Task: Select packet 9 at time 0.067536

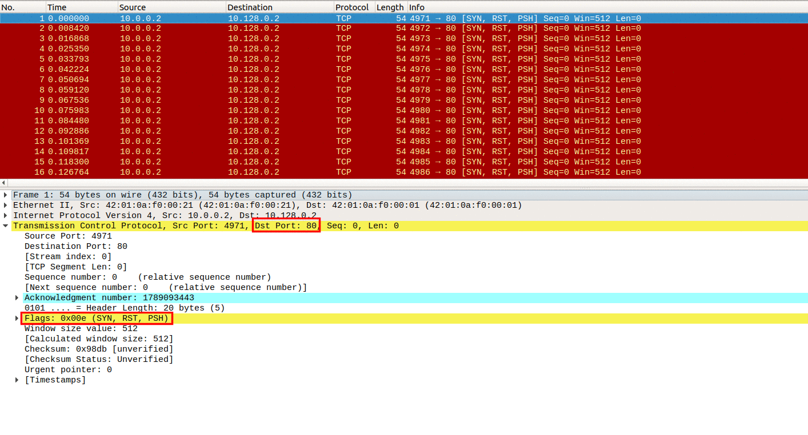Action: pyautogui.click(x=404, y=100)
